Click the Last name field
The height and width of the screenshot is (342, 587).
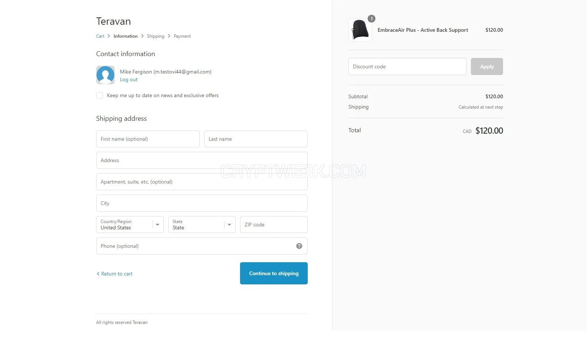pos(256,139)
